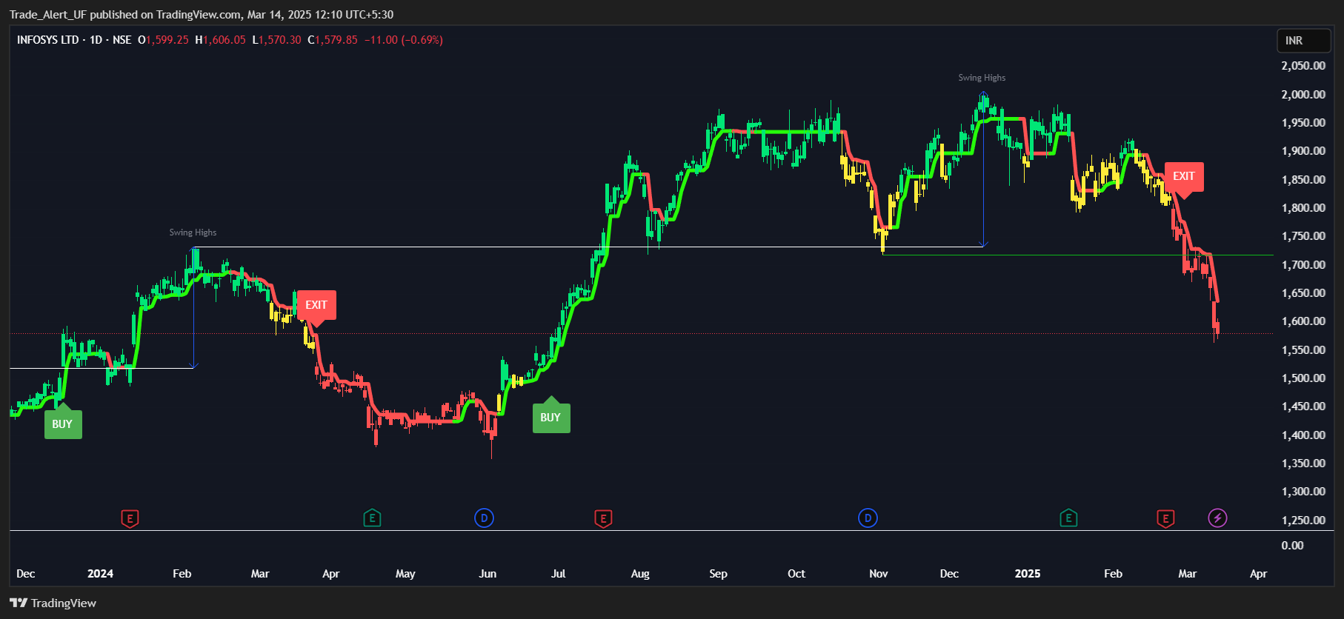Viewport: 1344px width, 619px height.
Task: Click the 1,850.00 price axis label
Action: [1303, 179]
